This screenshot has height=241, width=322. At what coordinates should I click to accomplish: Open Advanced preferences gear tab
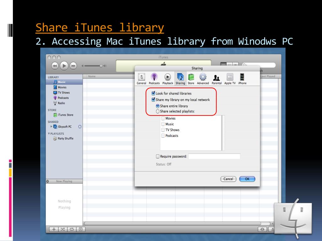click(203, 79)
